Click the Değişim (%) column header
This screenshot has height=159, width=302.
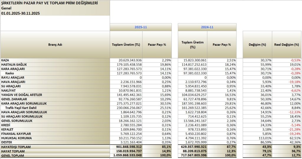257,45
